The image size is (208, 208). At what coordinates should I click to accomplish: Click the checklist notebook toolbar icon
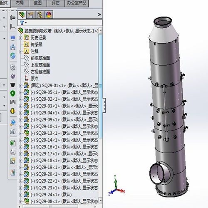(x=13, y=173)
